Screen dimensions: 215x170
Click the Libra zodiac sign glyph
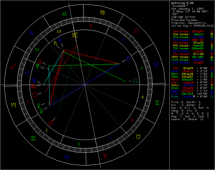pos(64,14)
